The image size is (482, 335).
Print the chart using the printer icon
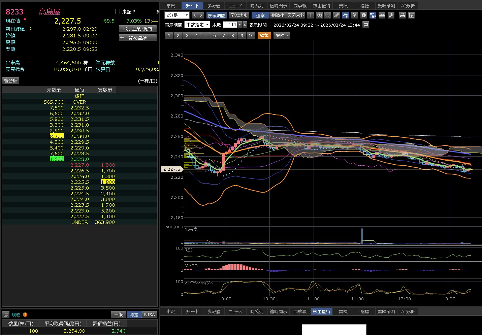click(x=402, y=15)
